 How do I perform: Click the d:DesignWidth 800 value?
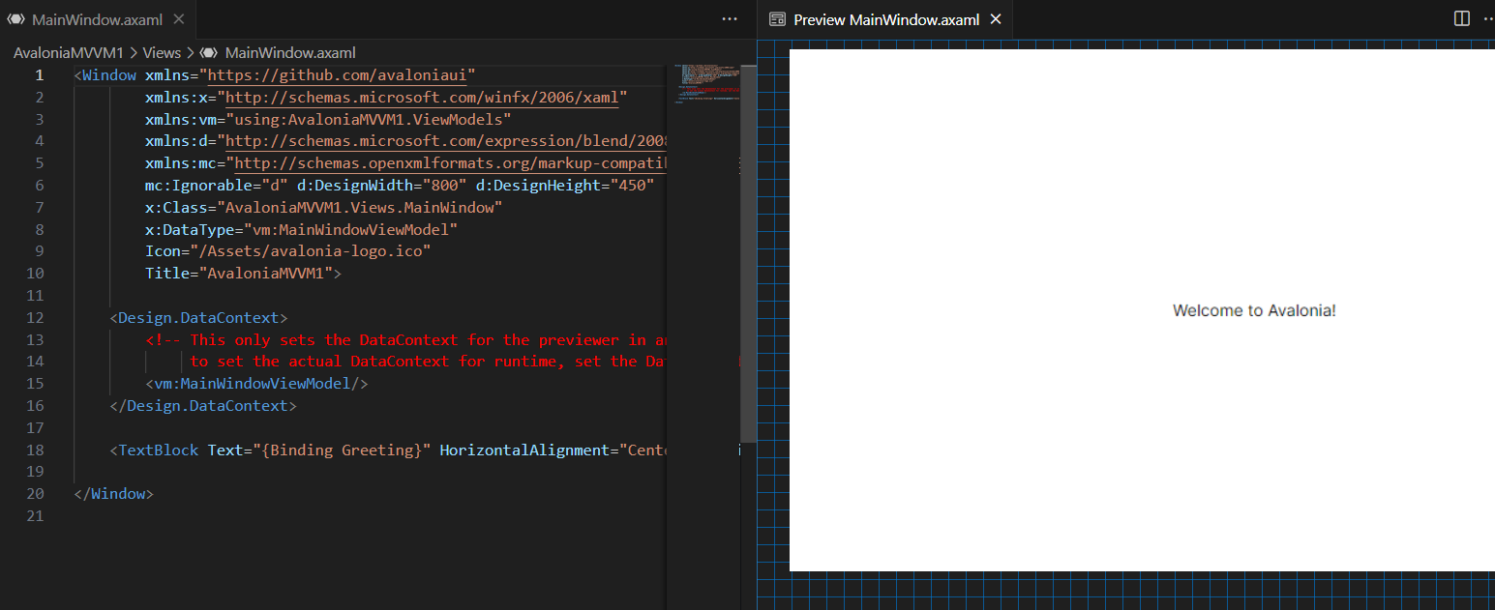tap(445, 186)
